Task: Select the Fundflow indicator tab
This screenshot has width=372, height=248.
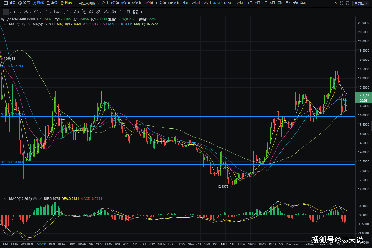Action: 307,244
